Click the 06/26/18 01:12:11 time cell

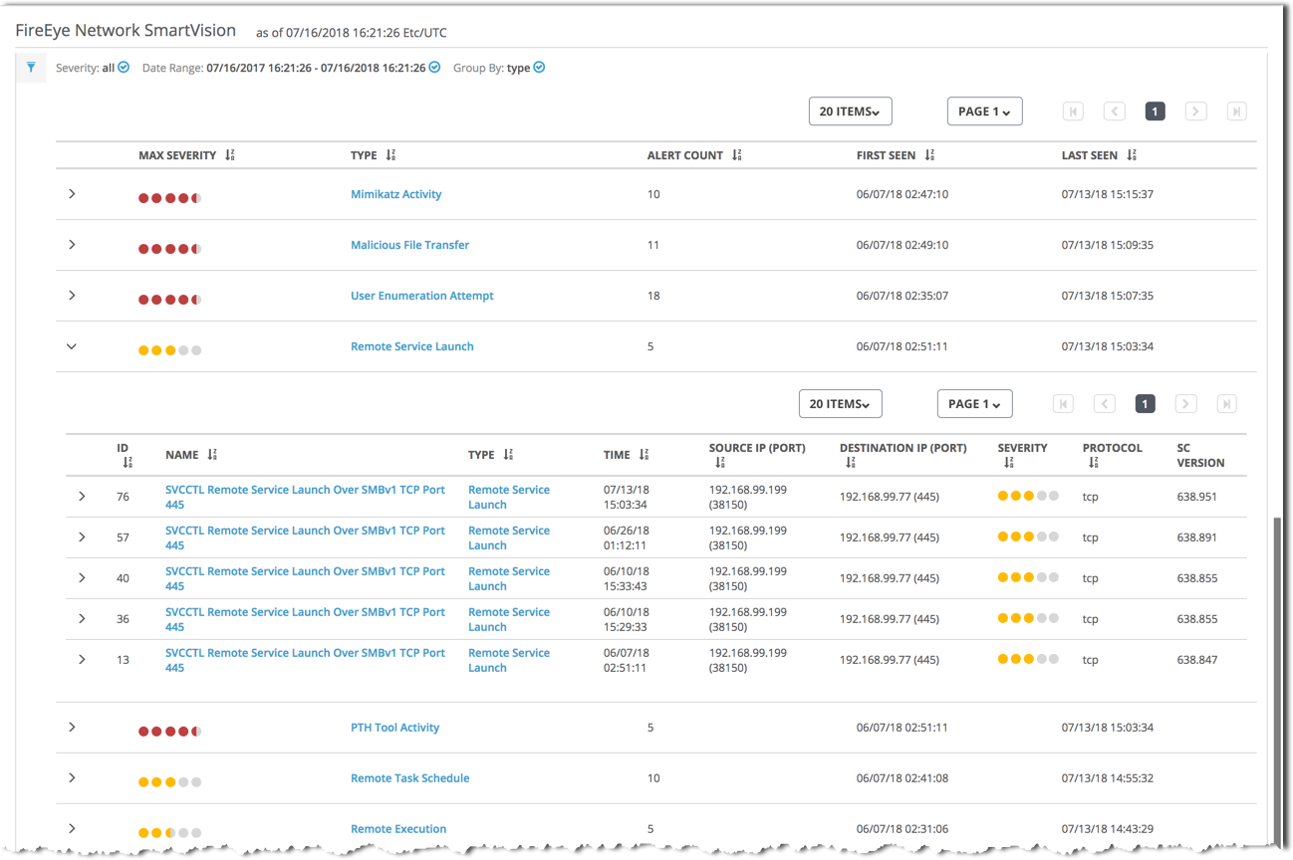pyautogui.click(x=627, y=537)
